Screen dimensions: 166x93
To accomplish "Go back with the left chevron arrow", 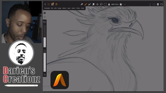I will 45,4.
